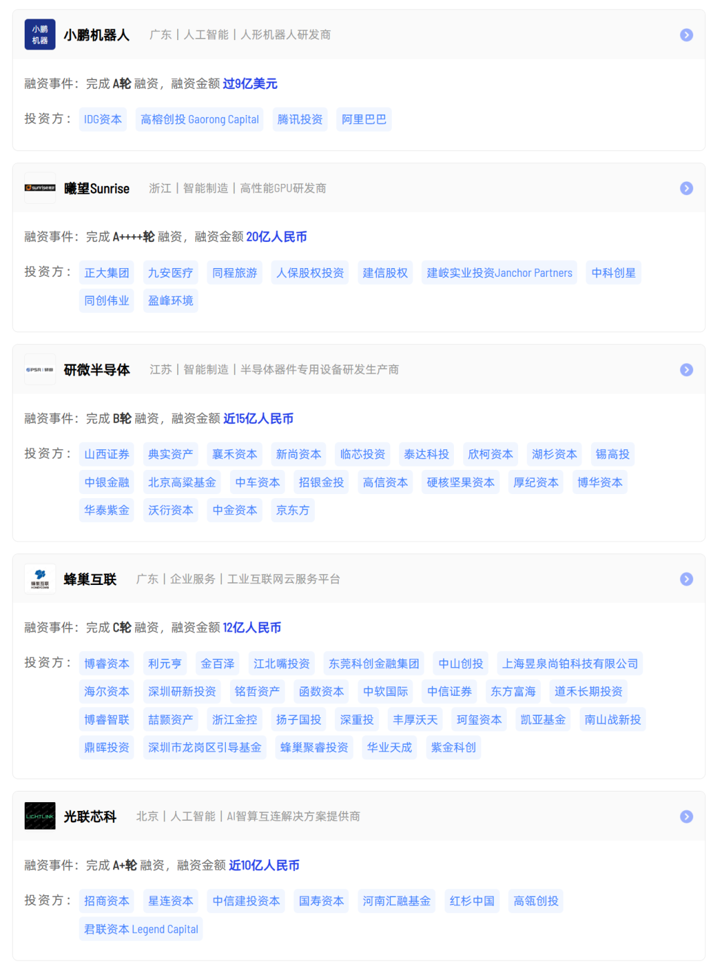This screenshot has width=722, height=966.
Task: Open the 光联芯科 company logo
Action: click(x=40, y=816)
